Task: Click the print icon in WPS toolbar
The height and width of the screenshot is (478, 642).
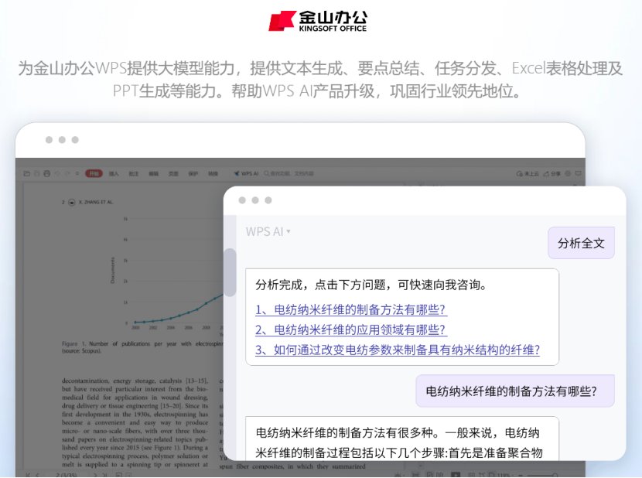Action: pos(46,174)
